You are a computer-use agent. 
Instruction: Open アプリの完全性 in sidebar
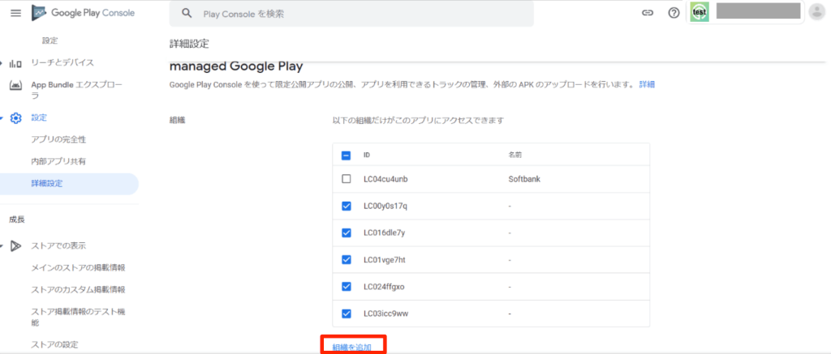(x=58, y=139)
